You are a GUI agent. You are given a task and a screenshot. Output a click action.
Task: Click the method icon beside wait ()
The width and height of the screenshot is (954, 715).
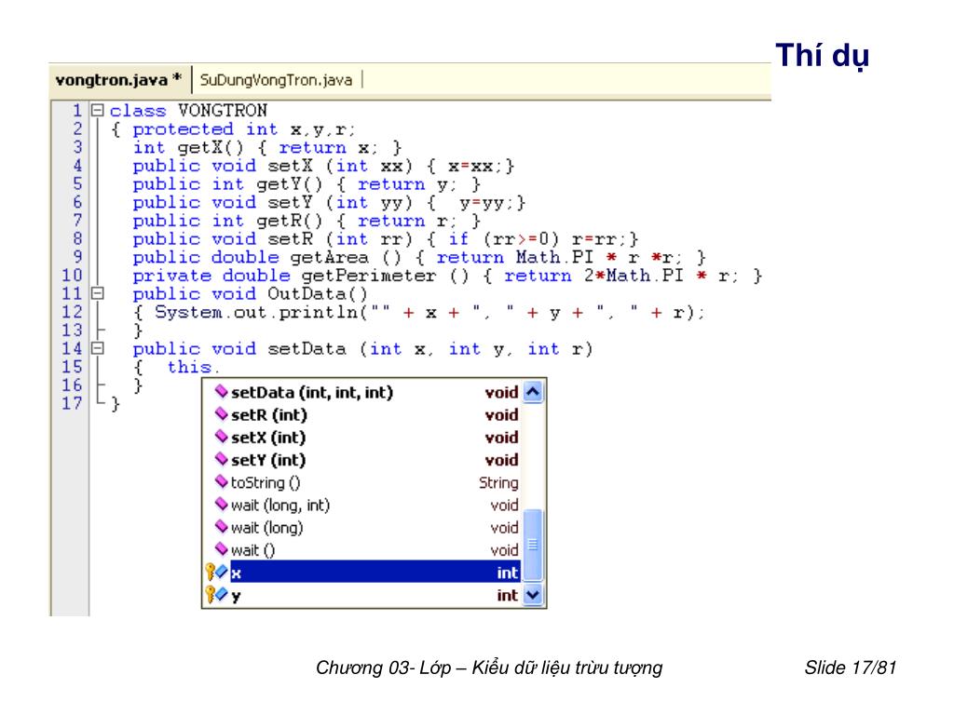coord(222,549)
